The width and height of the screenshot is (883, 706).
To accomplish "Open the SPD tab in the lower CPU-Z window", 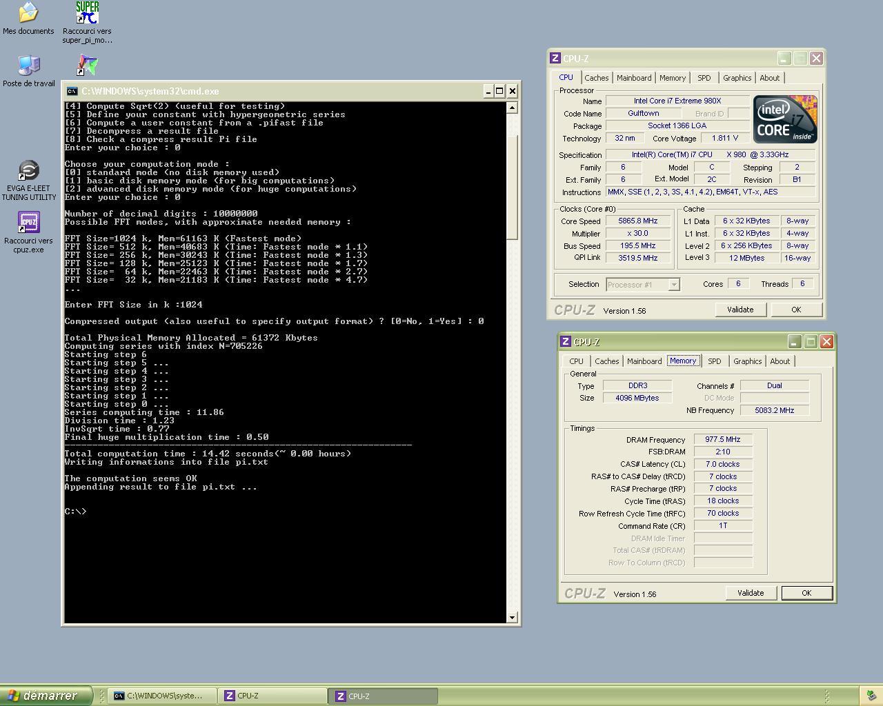I will pos(714,361).
